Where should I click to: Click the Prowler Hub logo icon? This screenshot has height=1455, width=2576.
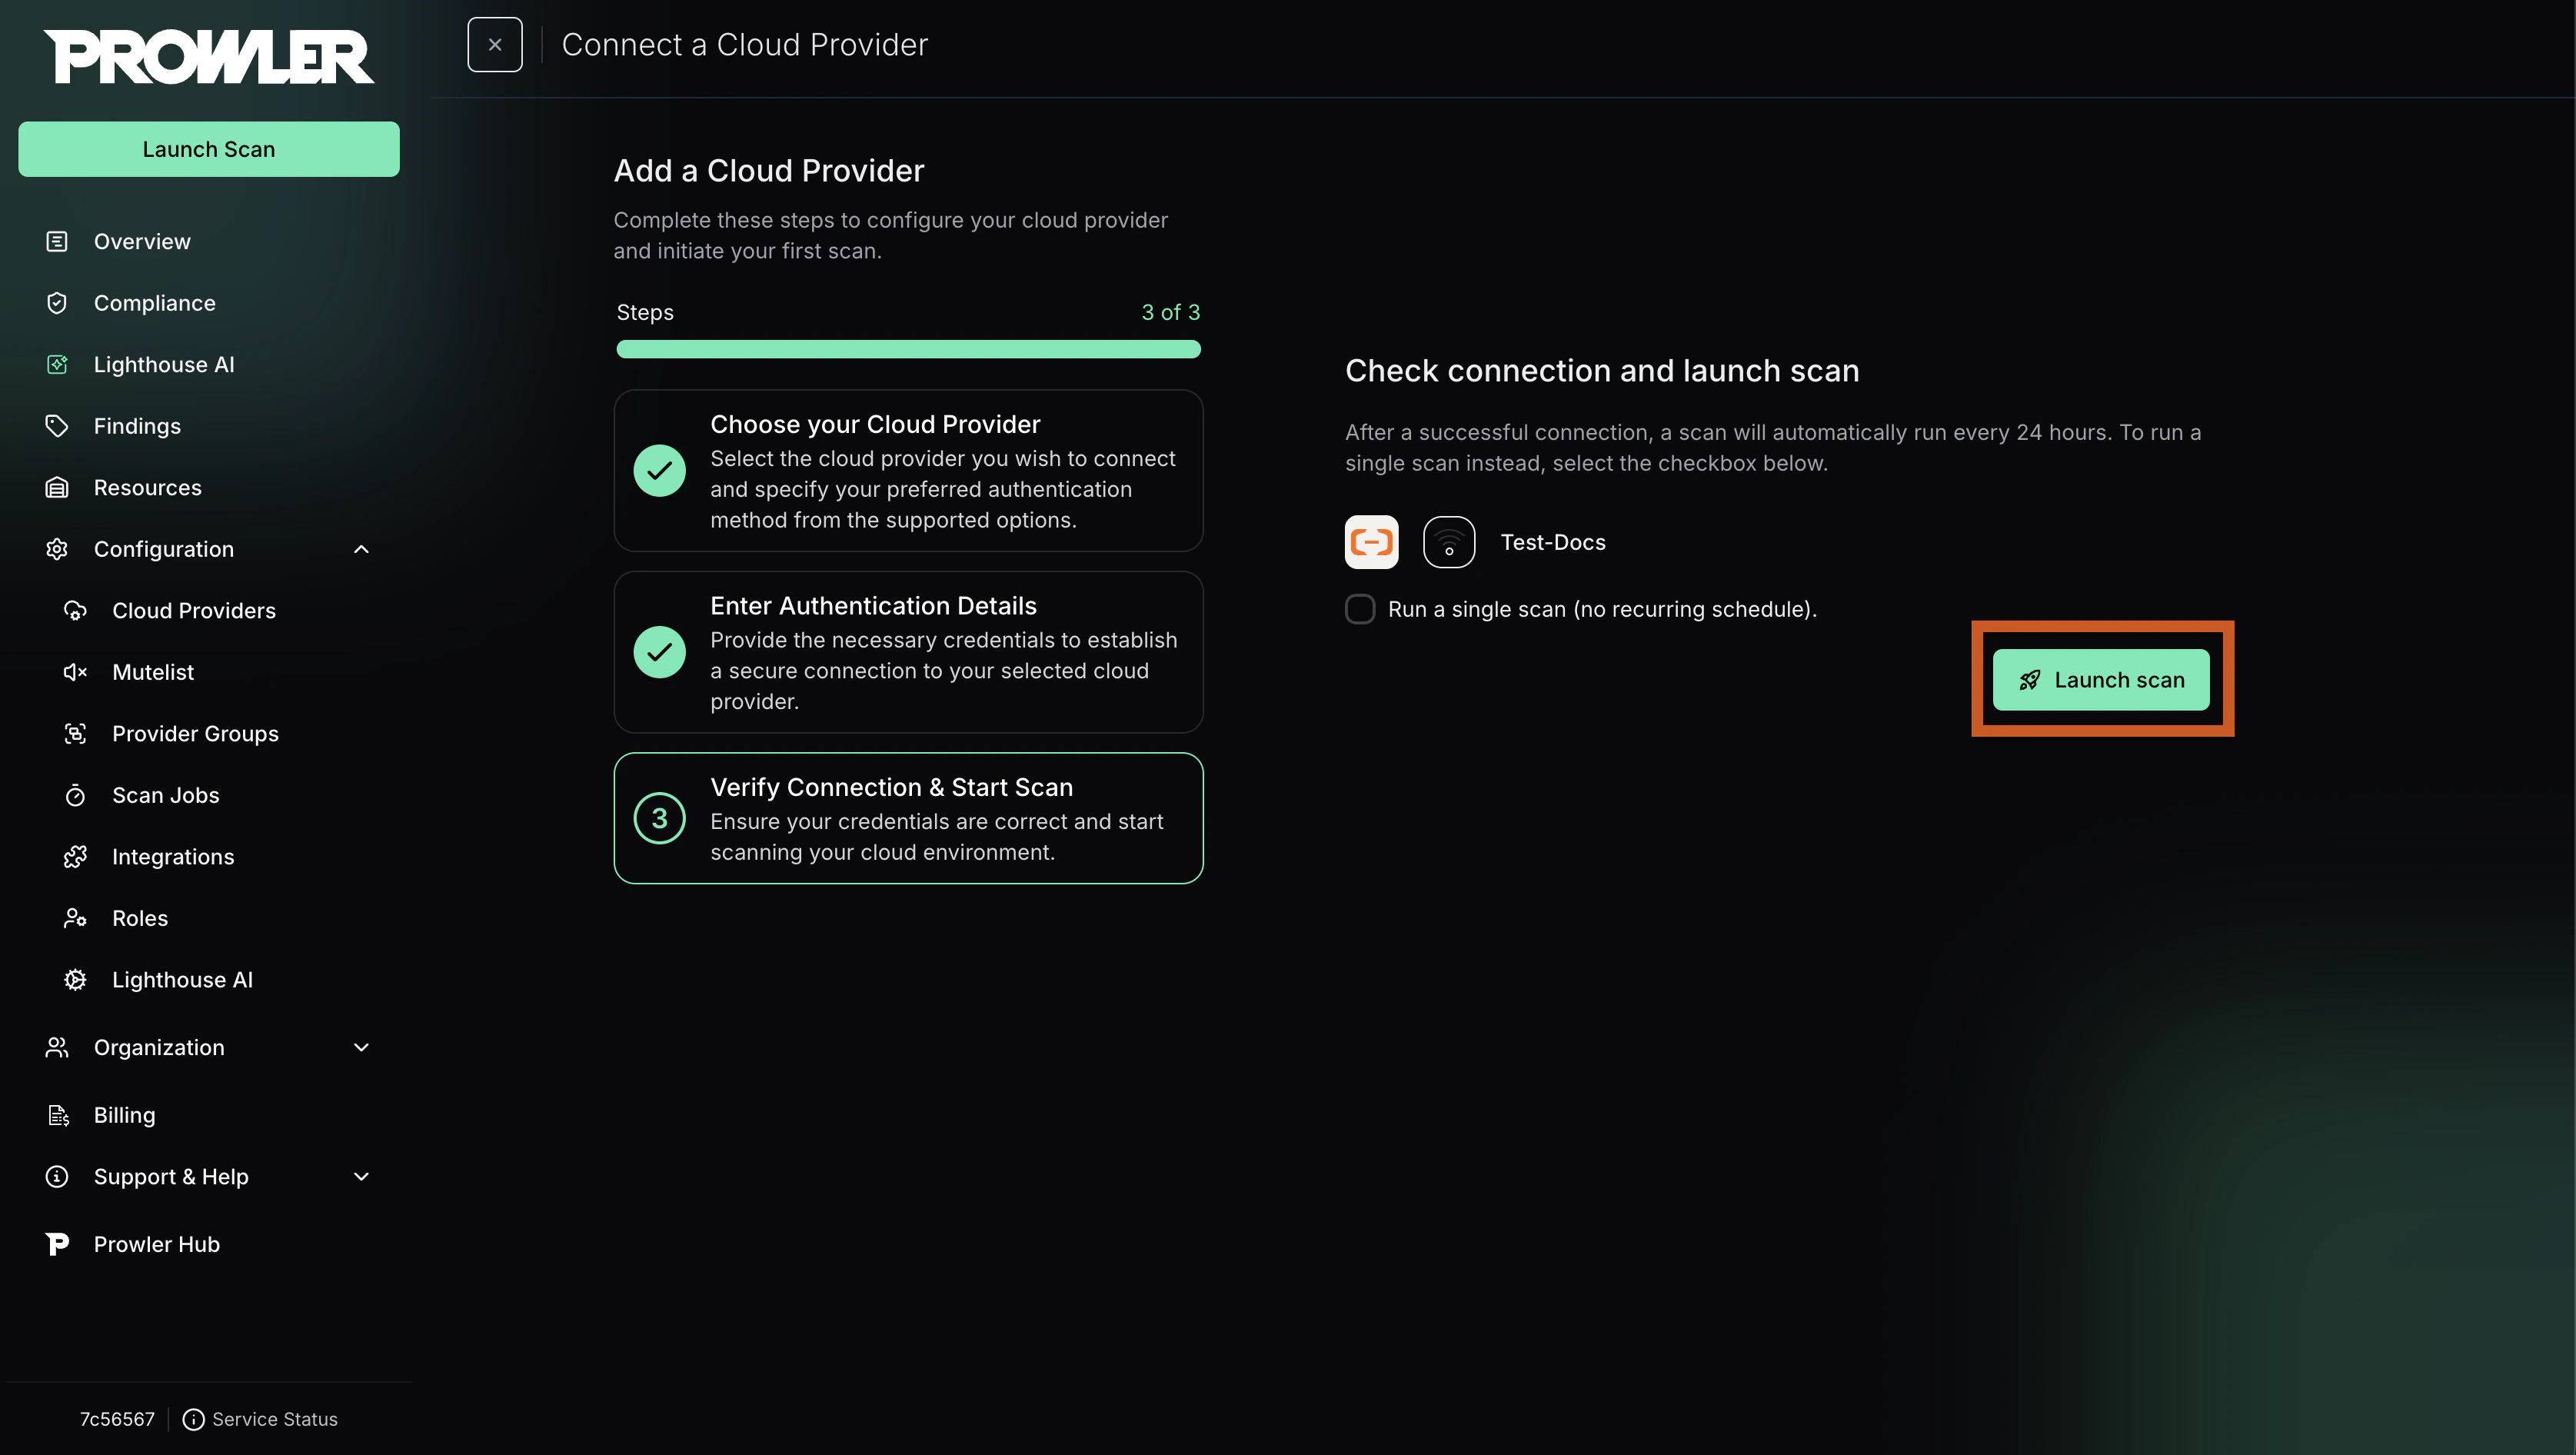pyautogui.click(x=57, y=1244)
